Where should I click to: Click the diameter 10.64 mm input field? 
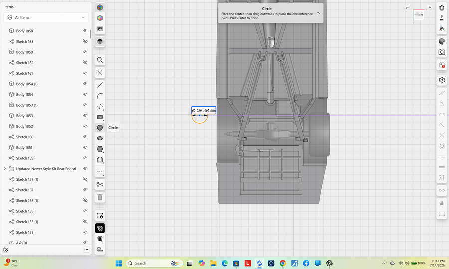coord(204,111)
